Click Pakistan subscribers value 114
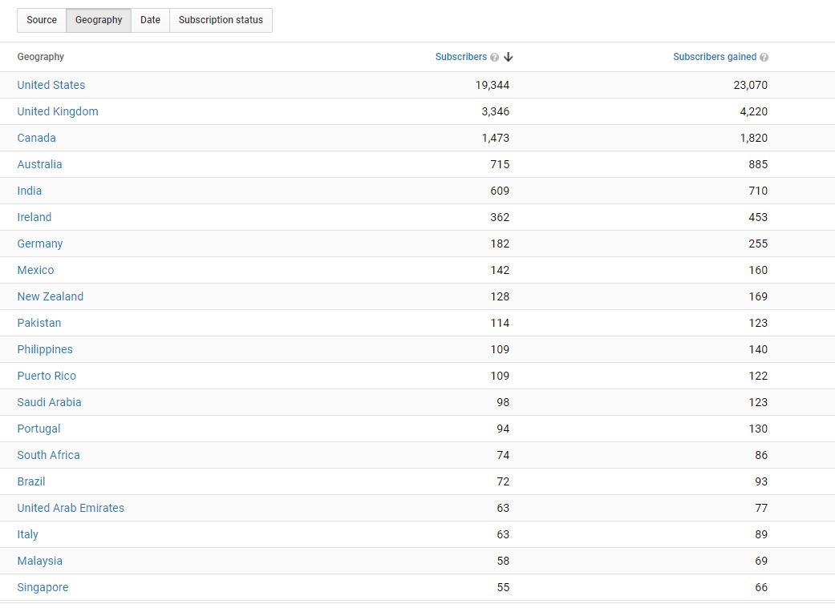This screenshot has width=835, height=608. point(500,323)
